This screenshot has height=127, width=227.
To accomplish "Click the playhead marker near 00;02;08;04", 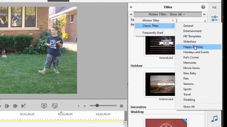I will [x=61, y=112].
